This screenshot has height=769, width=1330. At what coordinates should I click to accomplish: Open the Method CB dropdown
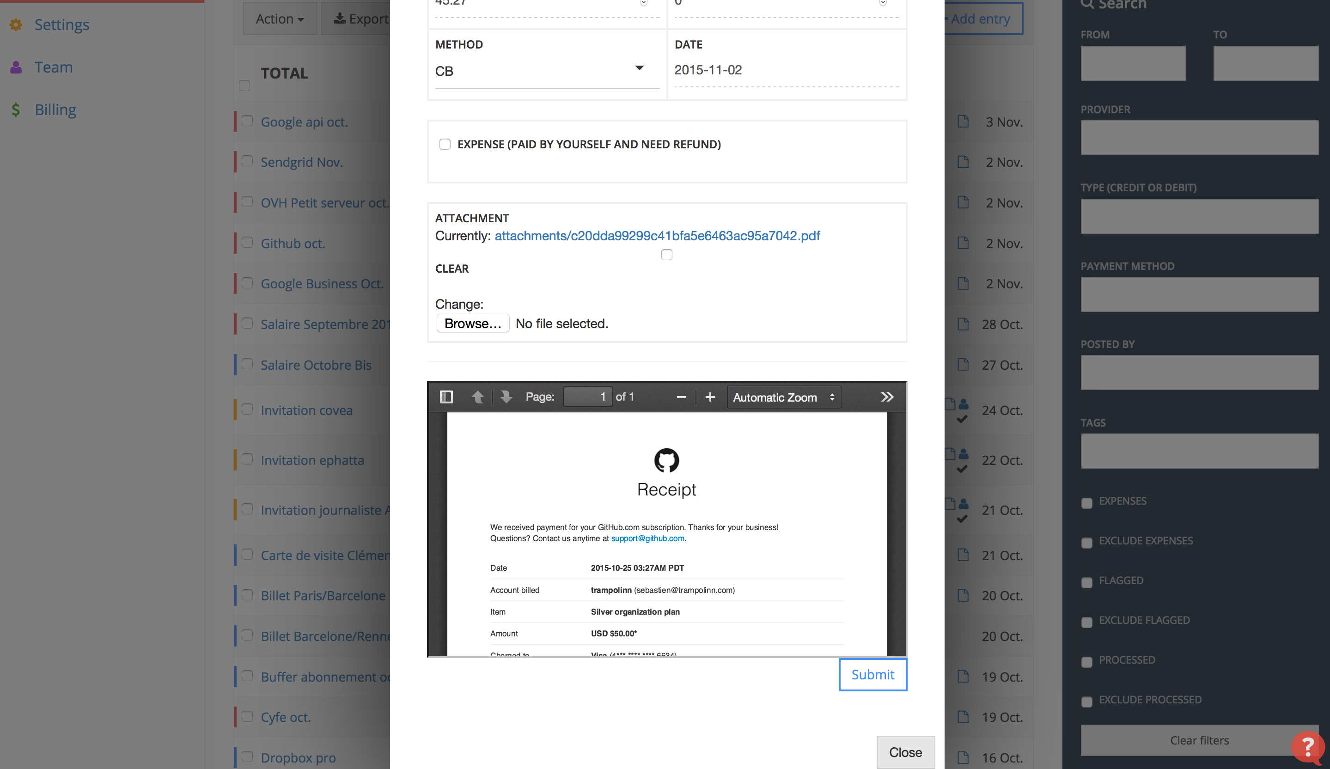(546, 71)
